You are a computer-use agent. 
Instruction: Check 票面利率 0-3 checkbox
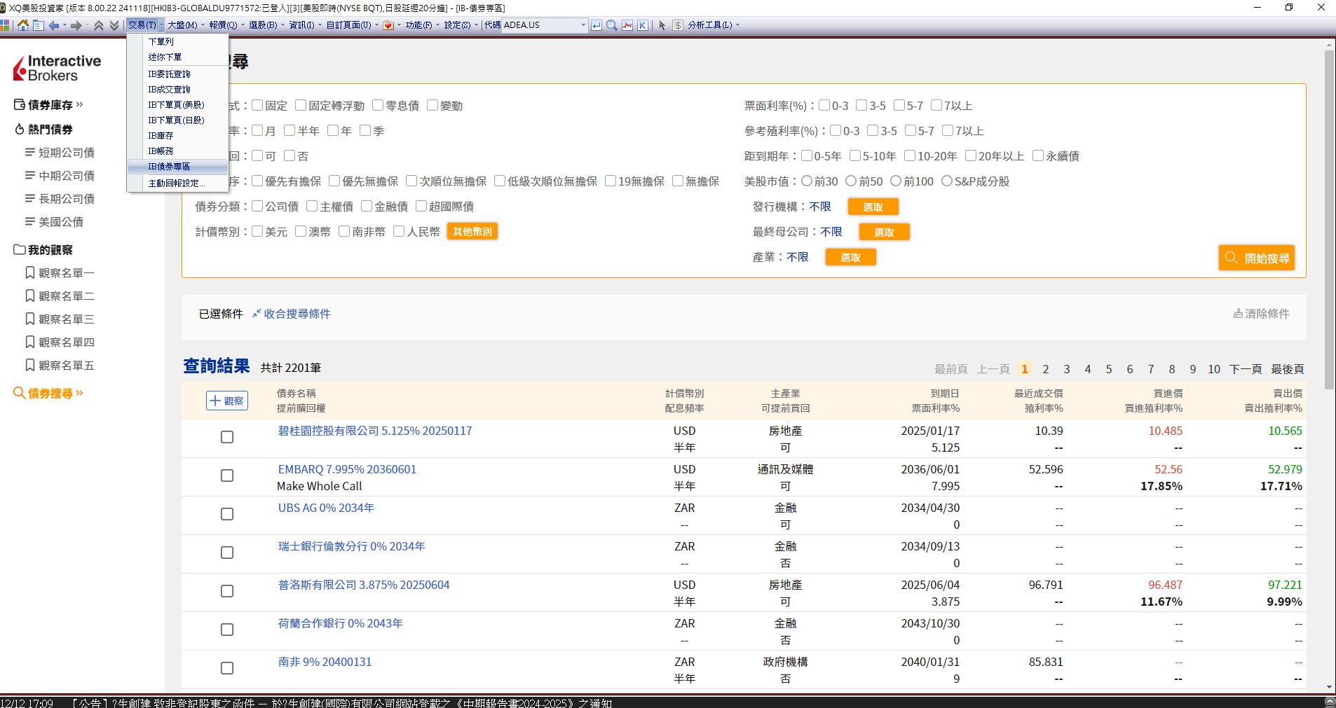point(824,105)
